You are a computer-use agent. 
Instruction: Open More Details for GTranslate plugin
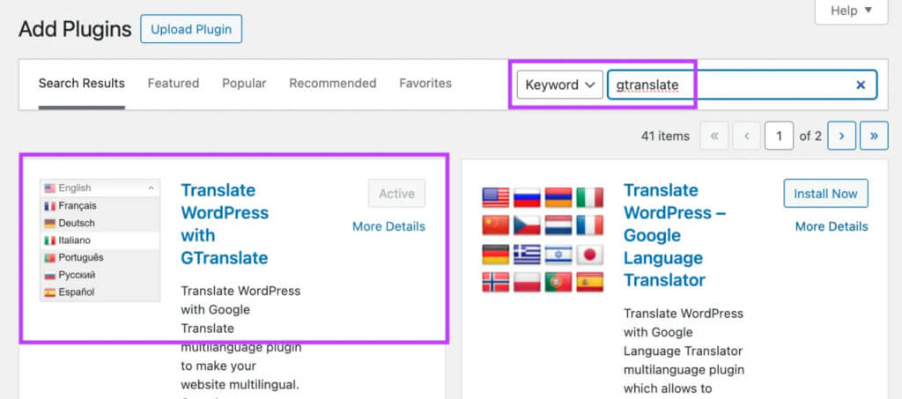[x=388, y=226]
